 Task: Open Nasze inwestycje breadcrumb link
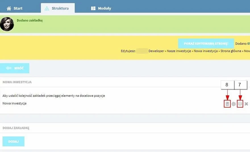(179, 51)
